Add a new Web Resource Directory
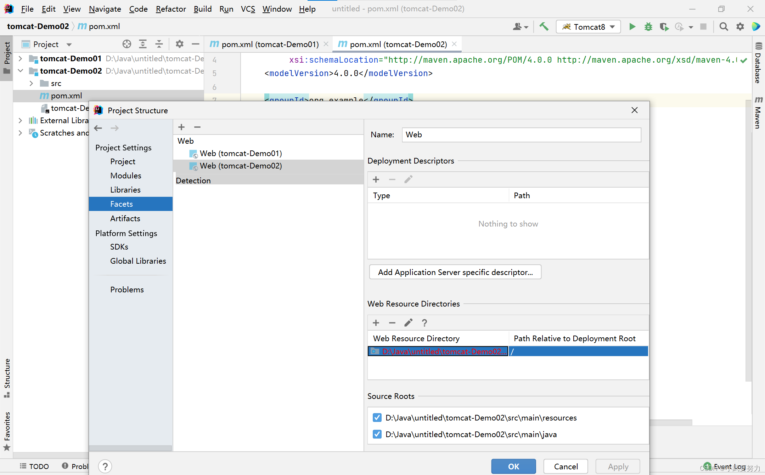This screenshot has height=475, width=765. (x=376, y=323)
